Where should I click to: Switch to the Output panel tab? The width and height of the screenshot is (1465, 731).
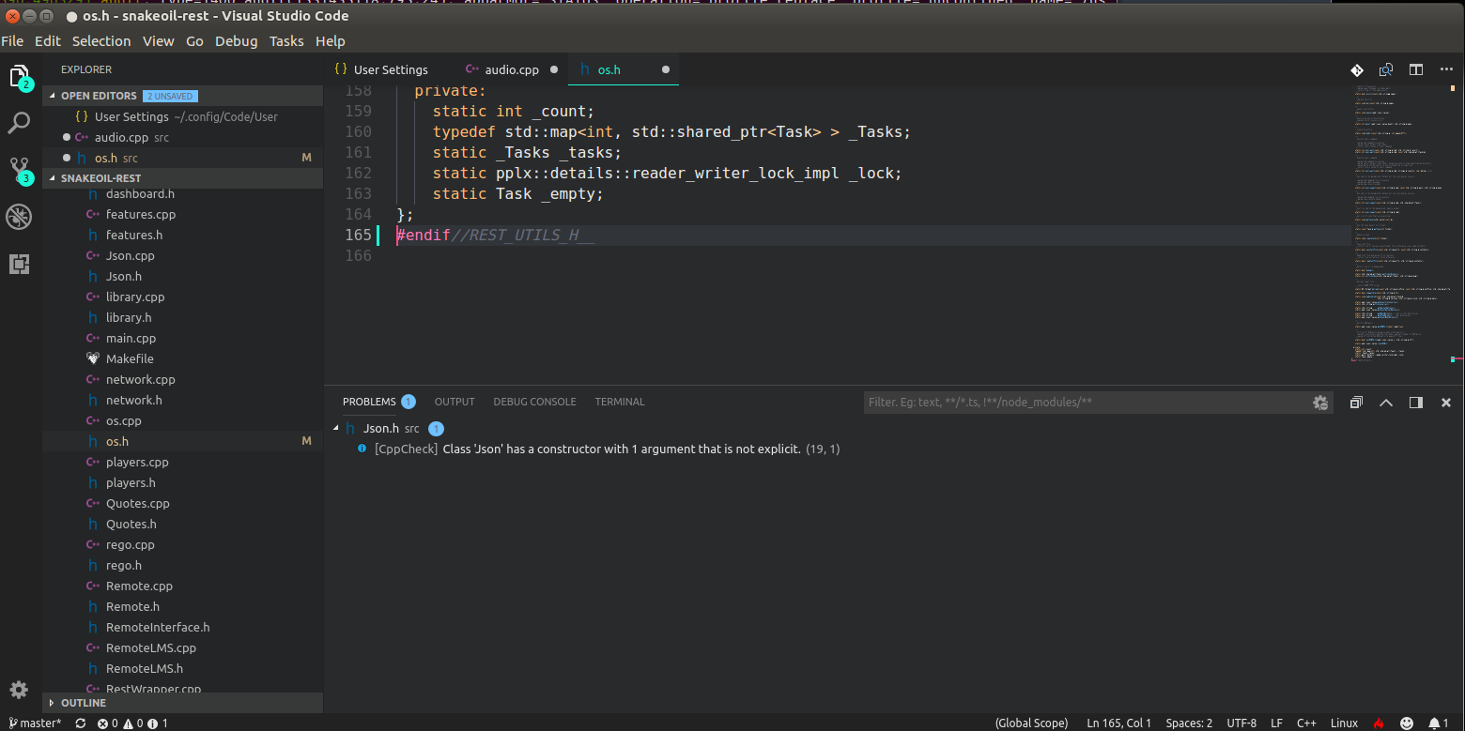tap(455, 402)
